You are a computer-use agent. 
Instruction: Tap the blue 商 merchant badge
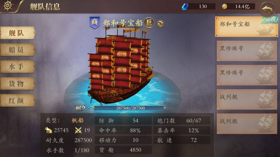pyautogui.click(x=94, y=22)
